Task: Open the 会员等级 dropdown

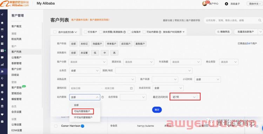Action: (133, 97)
